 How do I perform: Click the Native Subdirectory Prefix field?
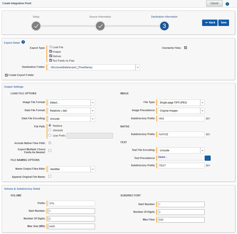181,135
